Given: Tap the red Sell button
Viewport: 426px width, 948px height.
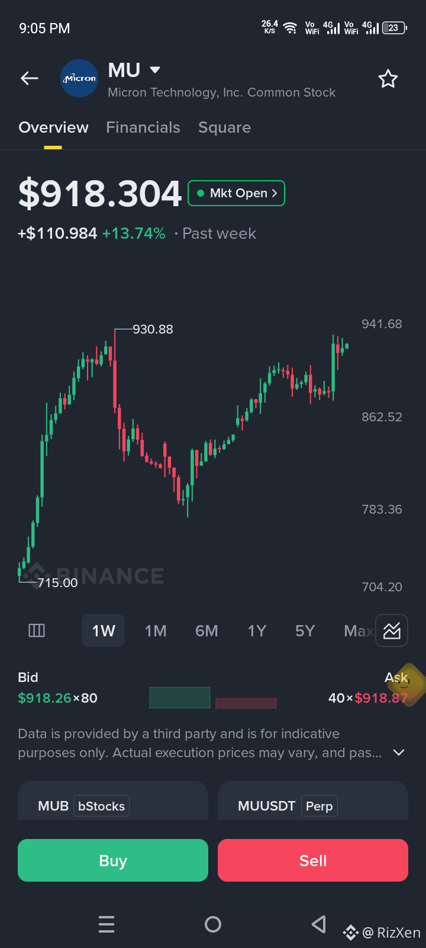Looking at the screenshot, I should (x=313, y=860).
